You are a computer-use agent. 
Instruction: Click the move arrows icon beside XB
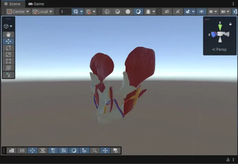[x=32, y=150]
